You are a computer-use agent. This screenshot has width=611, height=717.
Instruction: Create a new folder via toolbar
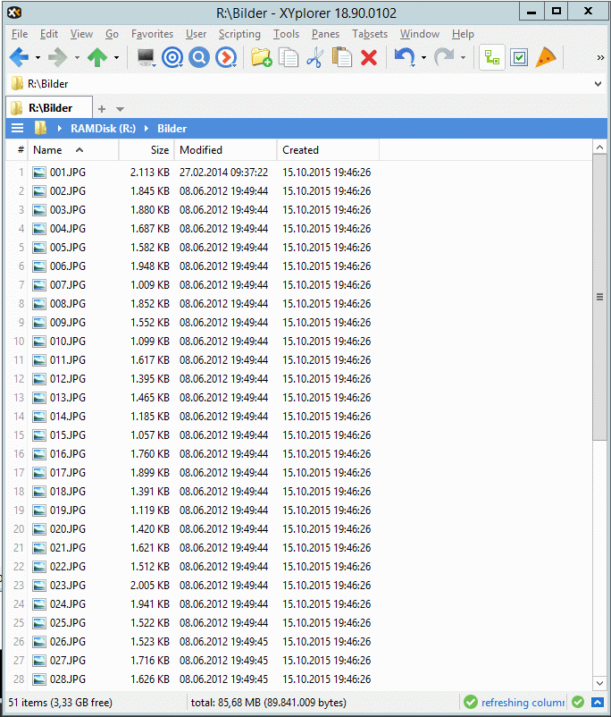pyautogui.click(x=261, y=58)
